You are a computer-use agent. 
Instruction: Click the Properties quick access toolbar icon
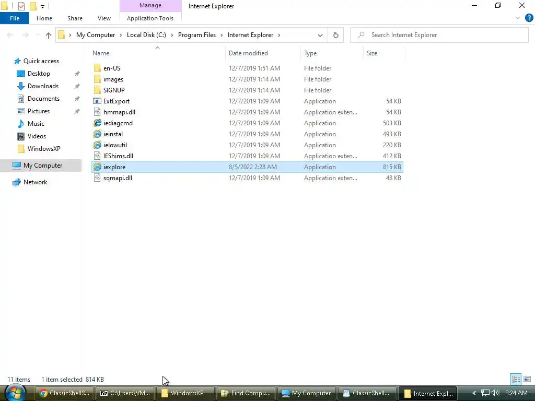21,6
